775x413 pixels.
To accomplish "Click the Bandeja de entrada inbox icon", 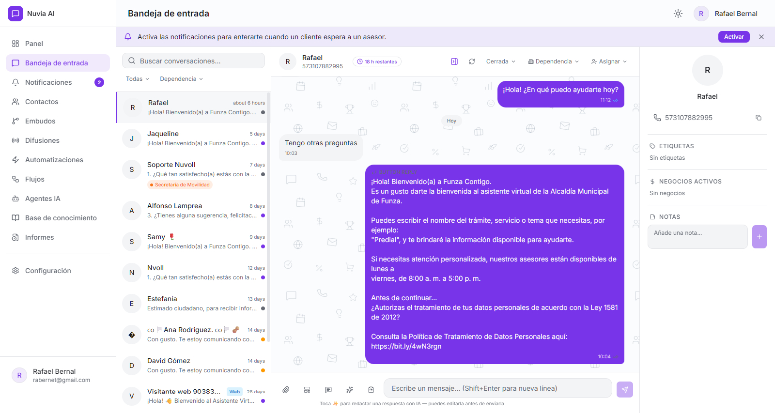I will pos(15,63).
